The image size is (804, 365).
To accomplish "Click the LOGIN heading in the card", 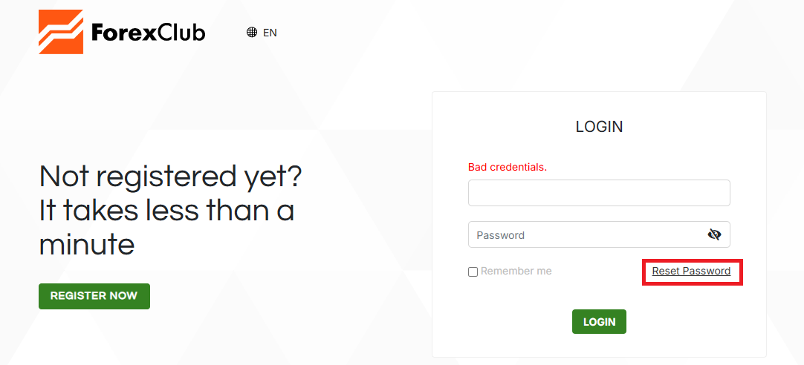I will (599, 126).
